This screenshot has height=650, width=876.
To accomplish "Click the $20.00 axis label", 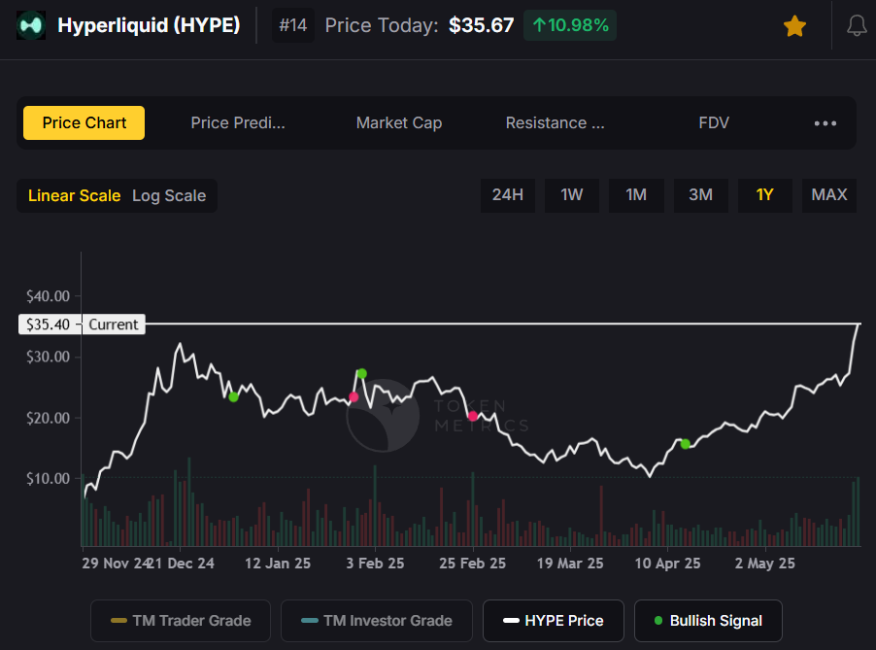I will 48,418.
